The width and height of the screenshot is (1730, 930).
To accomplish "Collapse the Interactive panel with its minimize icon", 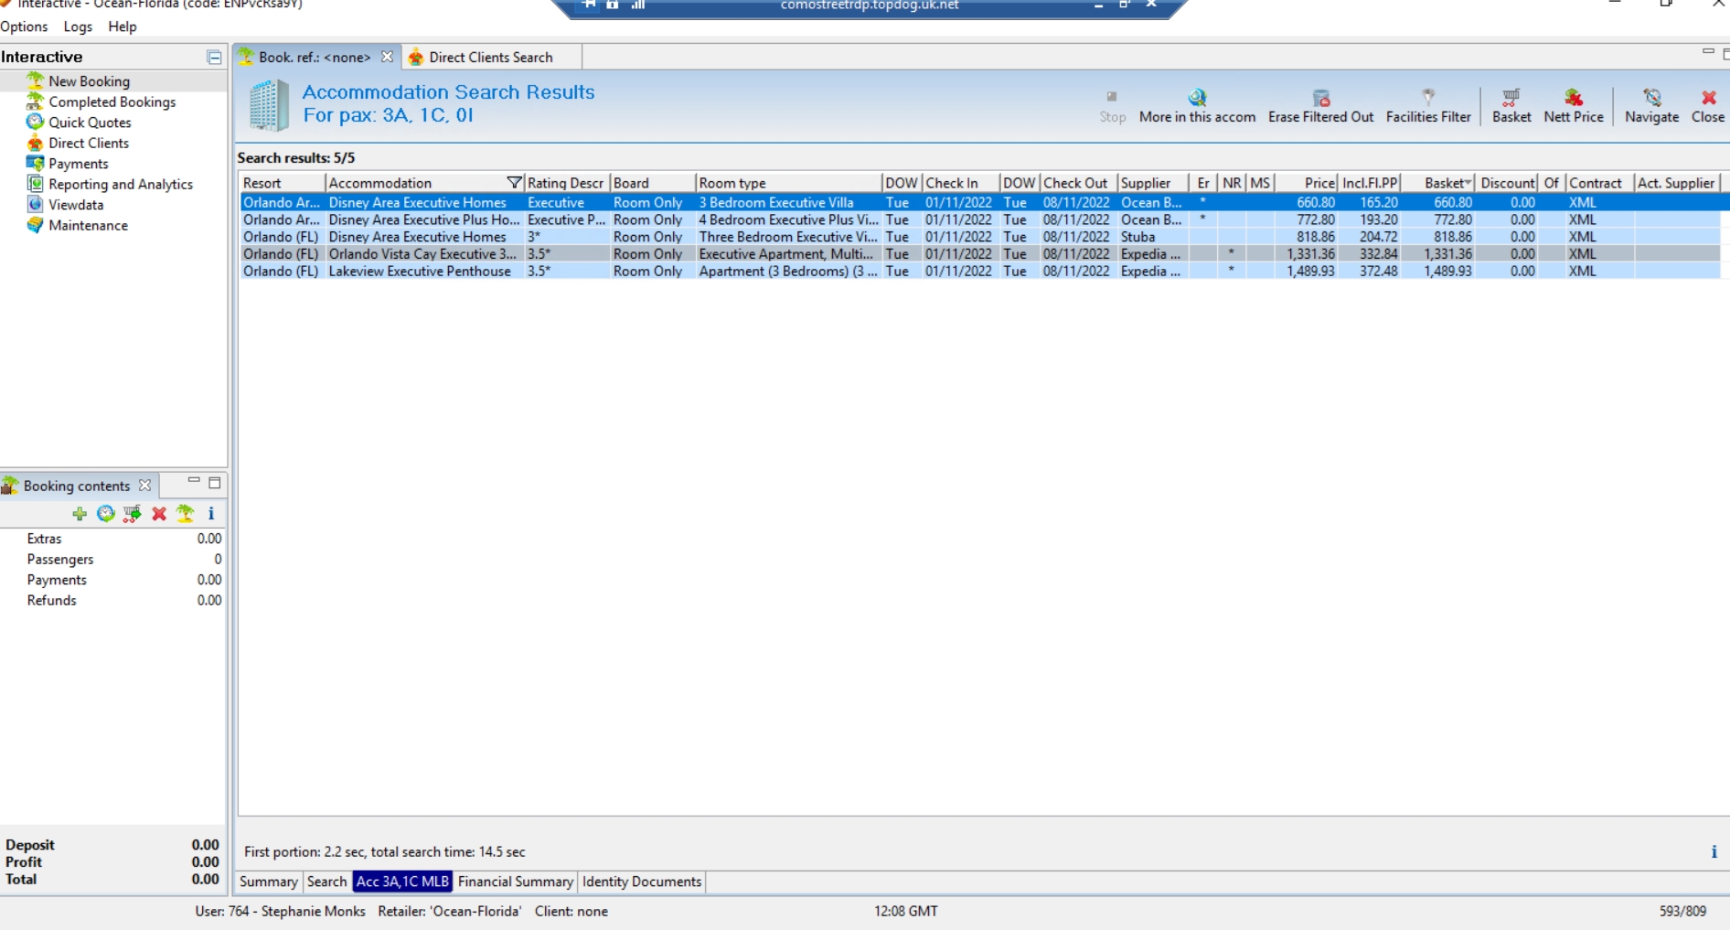I will coord(214,58).
